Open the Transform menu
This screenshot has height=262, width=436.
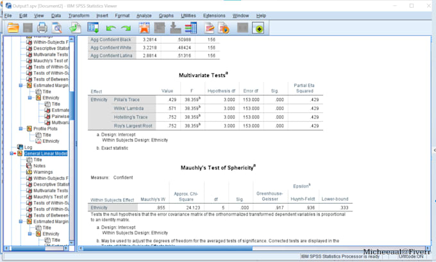click(x=79, y=15)
